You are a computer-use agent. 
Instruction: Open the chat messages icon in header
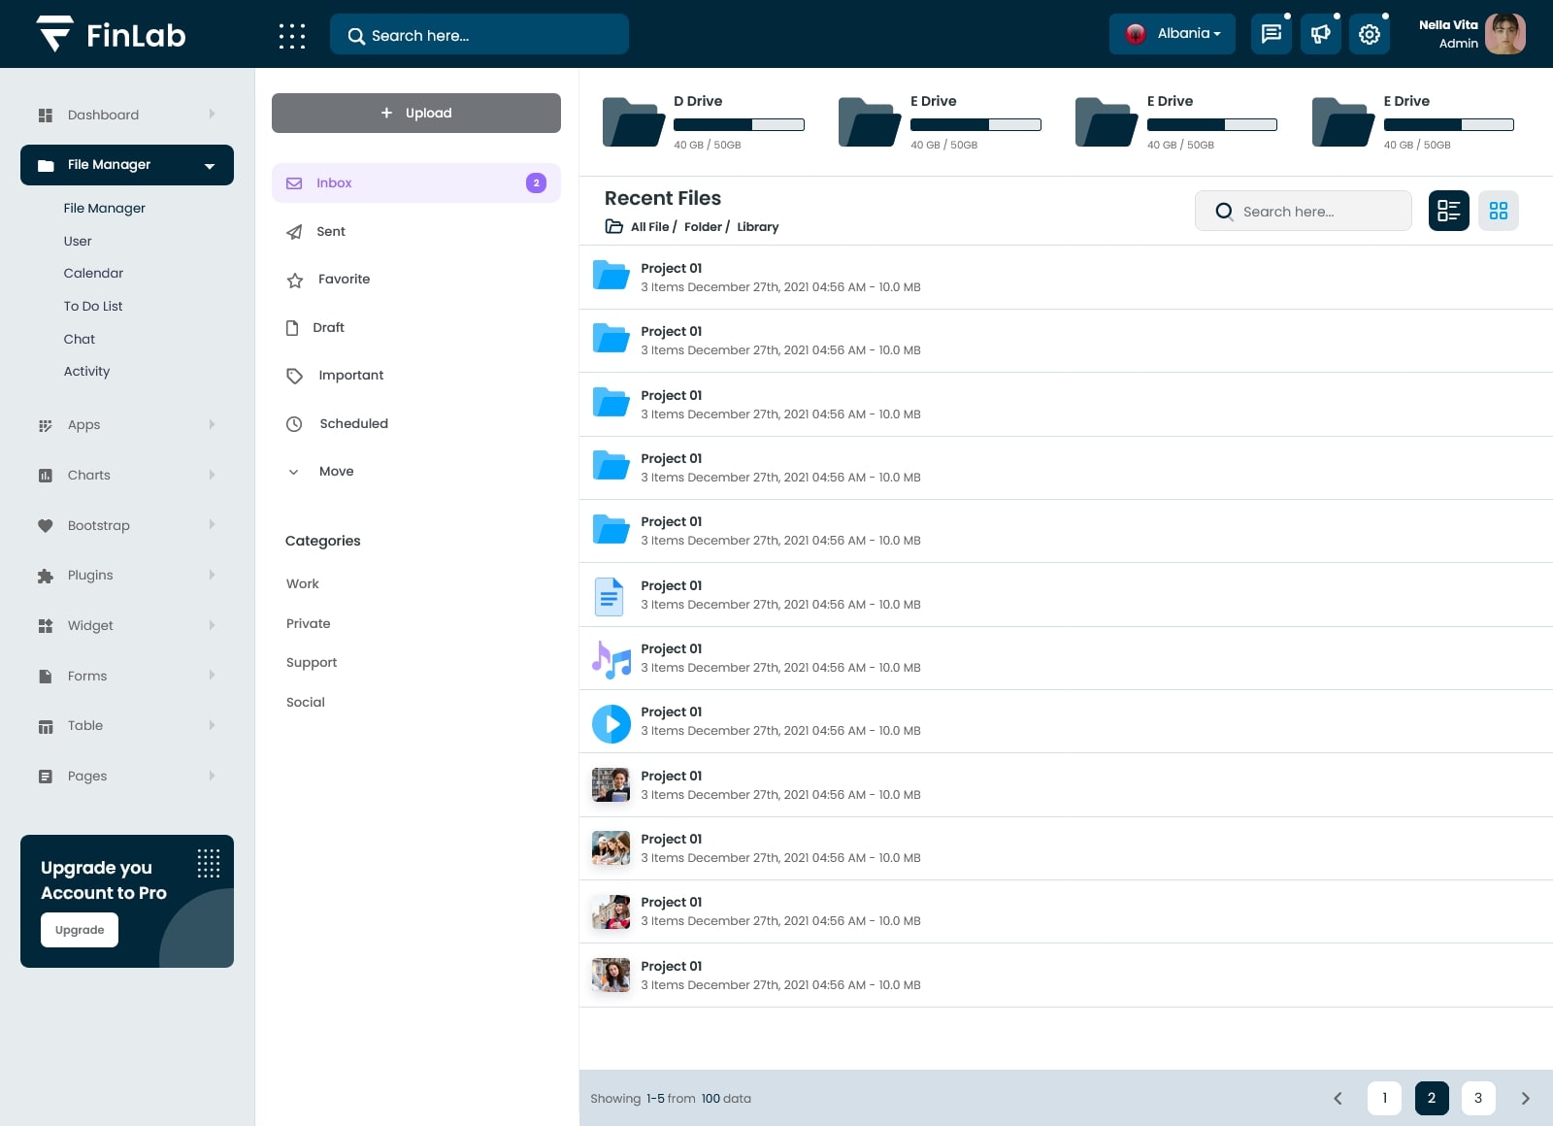pos(1271,35)
